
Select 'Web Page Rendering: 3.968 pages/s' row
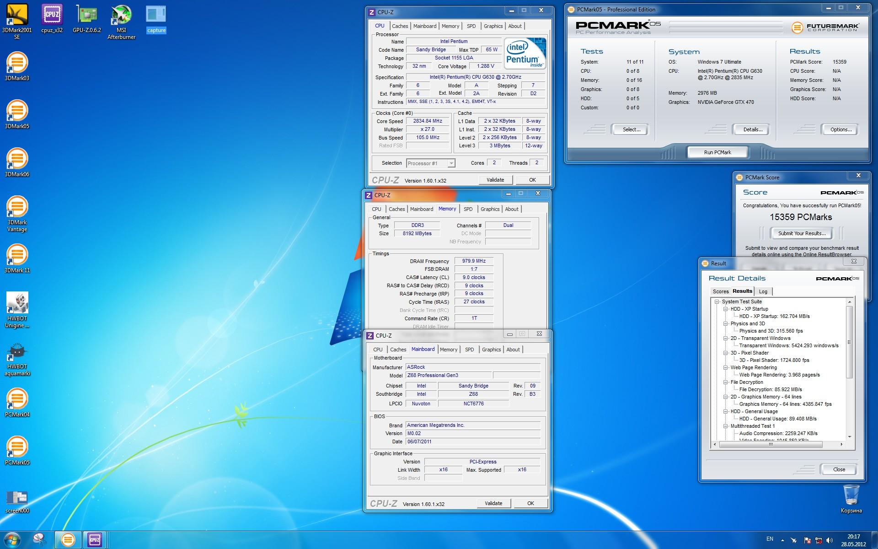pyautogui.click(x=779, y=375)
